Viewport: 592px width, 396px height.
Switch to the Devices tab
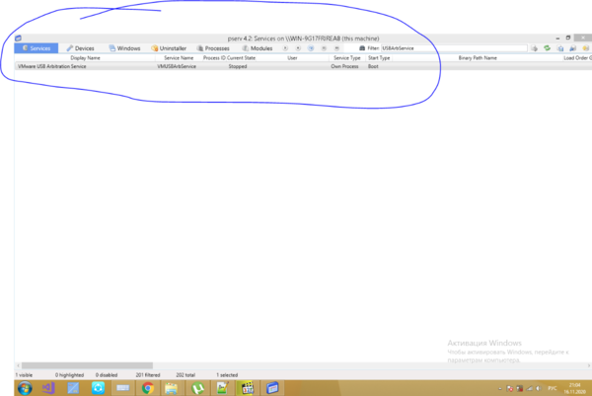coord(81,48)
